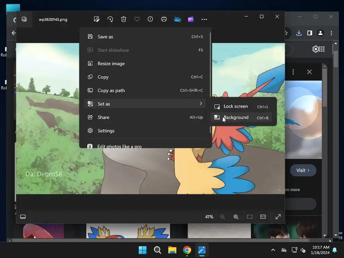Screen dimensions: 344x258
Task: Delete the photo with the trash icon
Action: coord(124,19)
